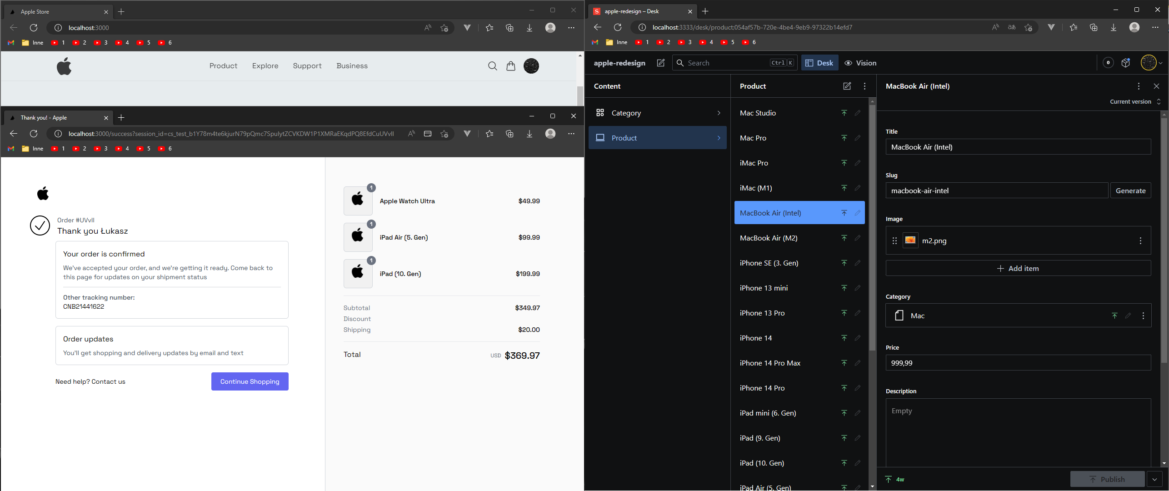The image size is (1169, 491).
Task: Expand Current version dropdown
Action: [x=1135, y=101]
